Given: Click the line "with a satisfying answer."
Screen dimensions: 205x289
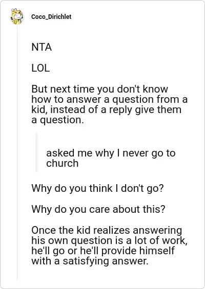Looking at the screenshot, I should pyautogui.click(x=90, y=261).
